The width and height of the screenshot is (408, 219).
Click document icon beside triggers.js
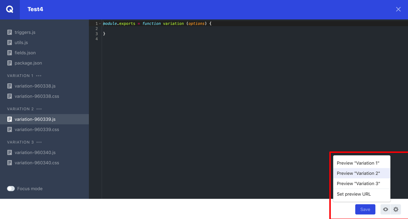pyautogui.click(x=10, y=32)
